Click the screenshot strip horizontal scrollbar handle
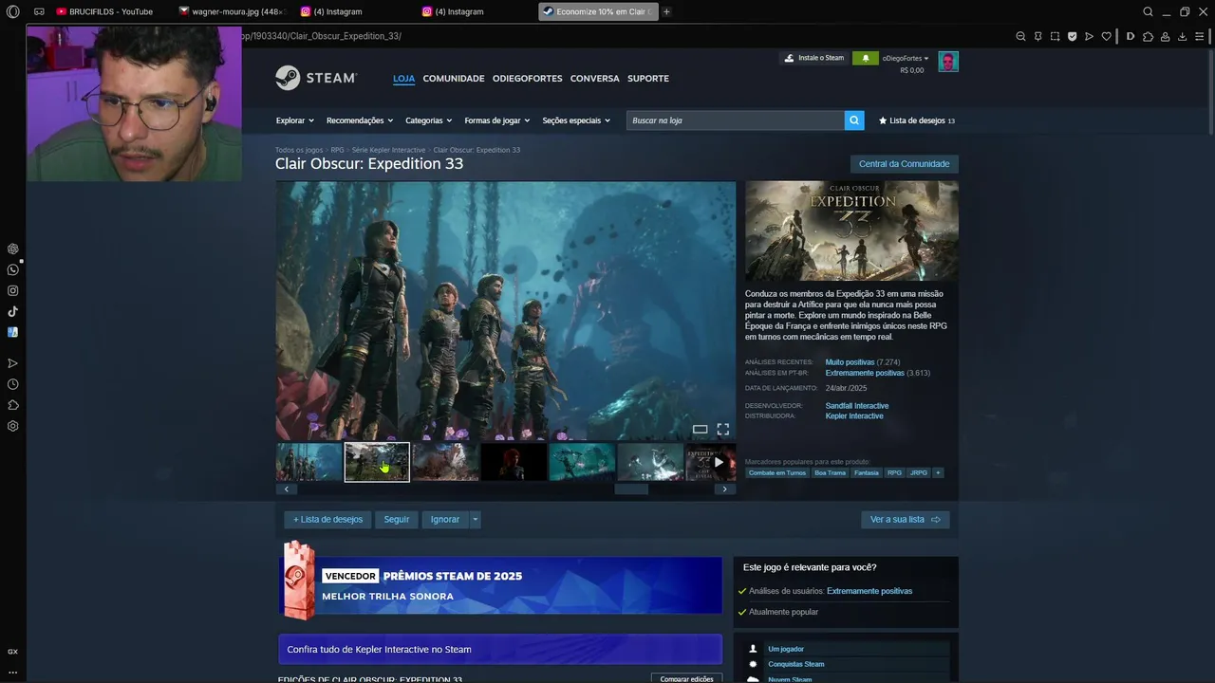This screenshot has height=683, width=1215. pos(631,489)
